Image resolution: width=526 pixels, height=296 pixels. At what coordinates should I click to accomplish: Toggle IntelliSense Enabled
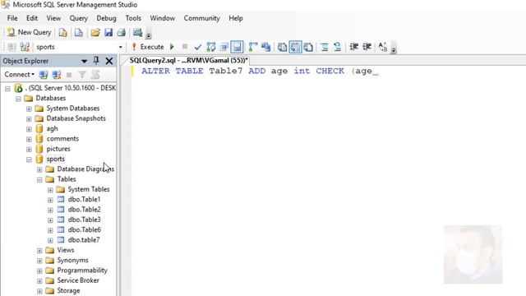click(x=238, y=47)
